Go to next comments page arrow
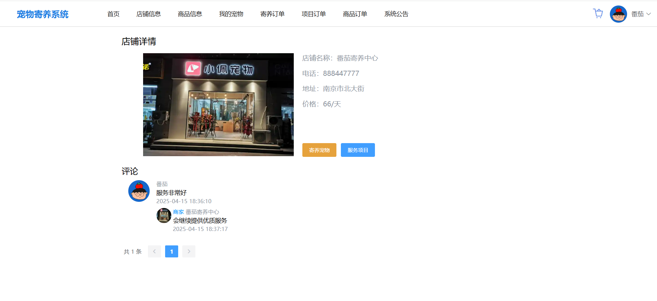 click(x=189, y=251)
